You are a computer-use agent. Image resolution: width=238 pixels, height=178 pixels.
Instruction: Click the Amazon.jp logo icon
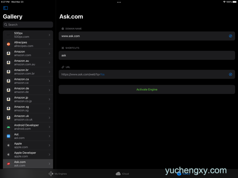pos(9,99)
